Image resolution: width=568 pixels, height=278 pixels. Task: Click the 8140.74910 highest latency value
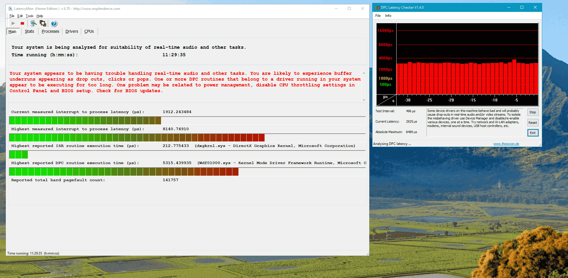(x=176, y=129)
